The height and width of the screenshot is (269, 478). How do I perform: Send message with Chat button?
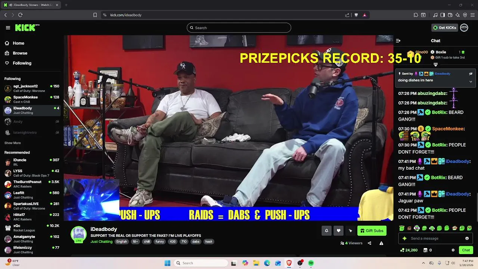click(x=466, y=250)
